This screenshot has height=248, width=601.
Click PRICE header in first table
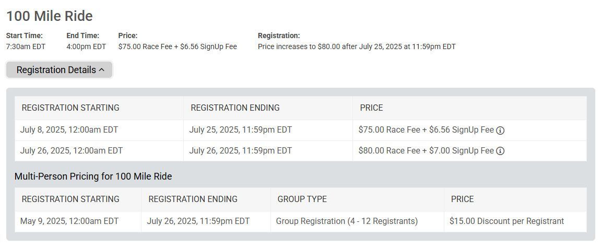[x=371, y=108]
